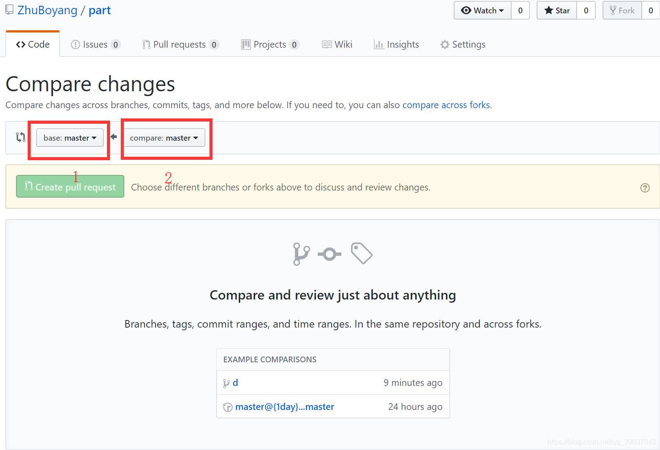Click the Code brackets icon
The width and height of the screenshot is (660, 450).
pyautogui.click(x=20, y=45)
